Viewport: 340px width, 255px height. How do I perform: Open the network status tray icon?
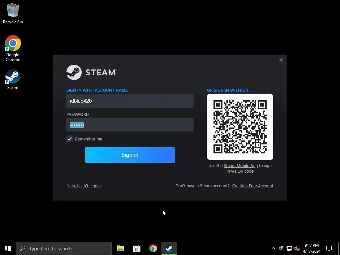pyautogui.click(x=289, y=248)
